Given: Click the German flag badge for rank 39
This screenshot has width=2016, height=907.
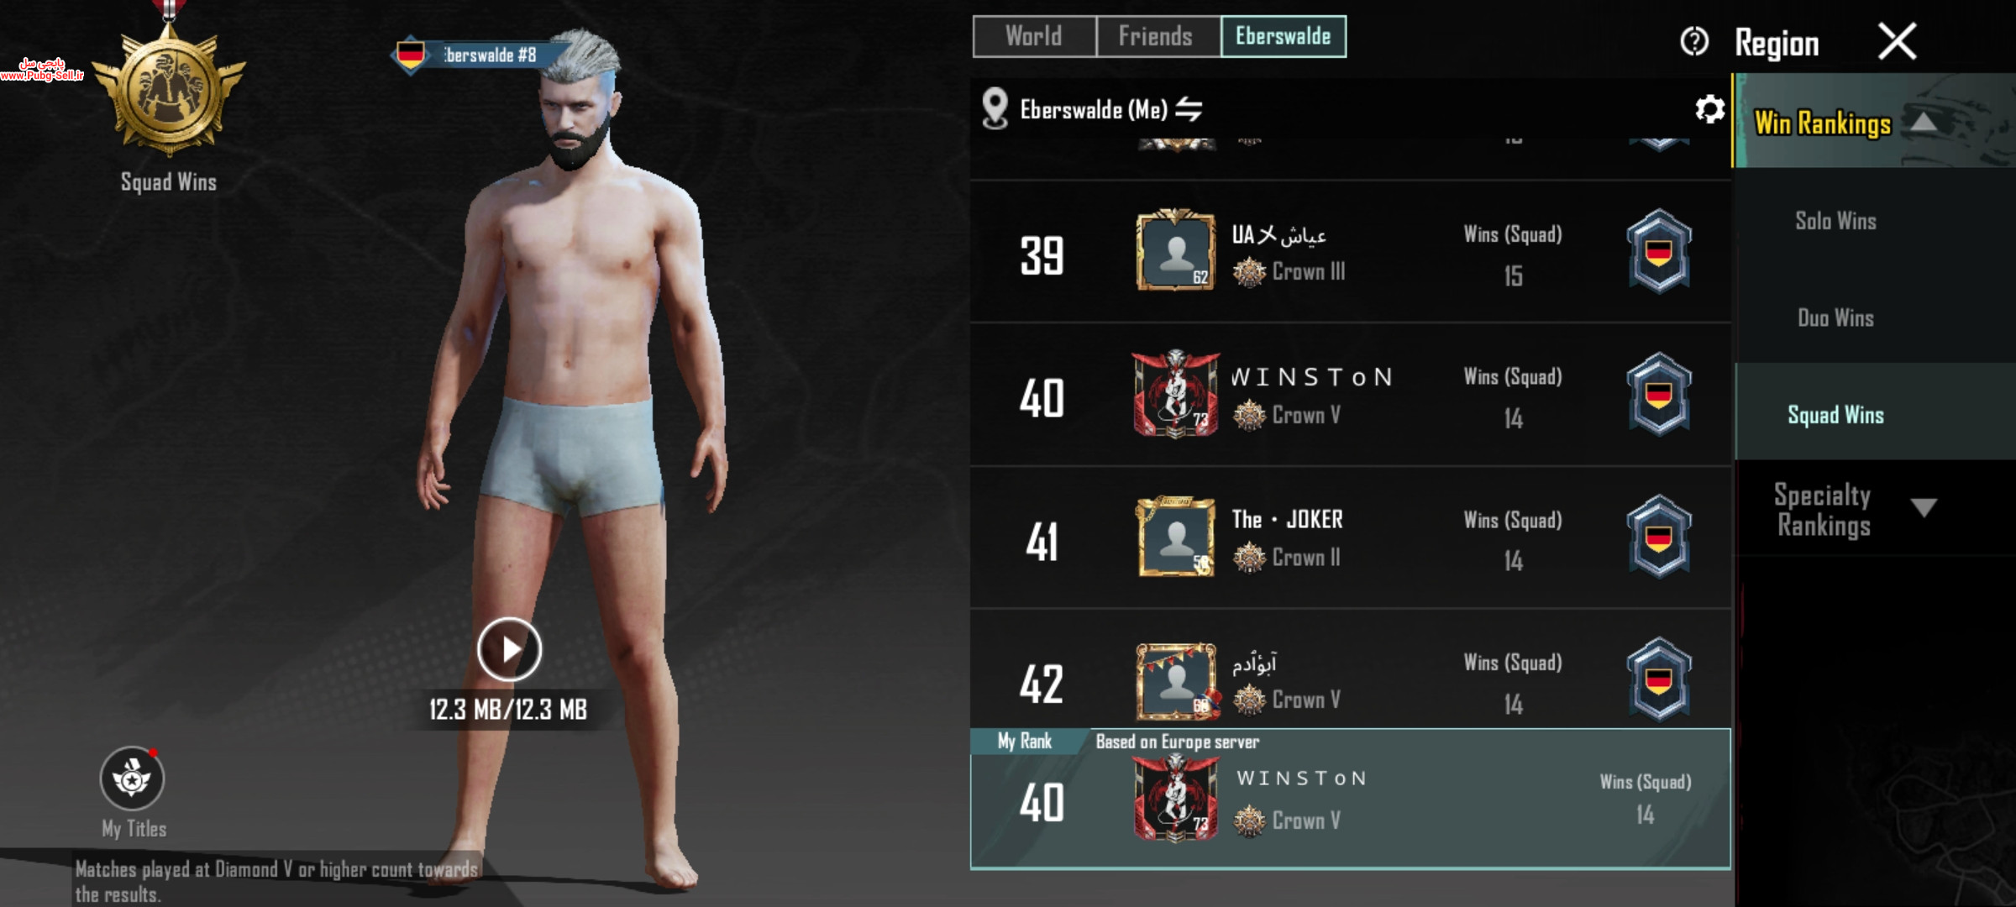Looking at the screenshot, I should click(x=1659, y=252).
